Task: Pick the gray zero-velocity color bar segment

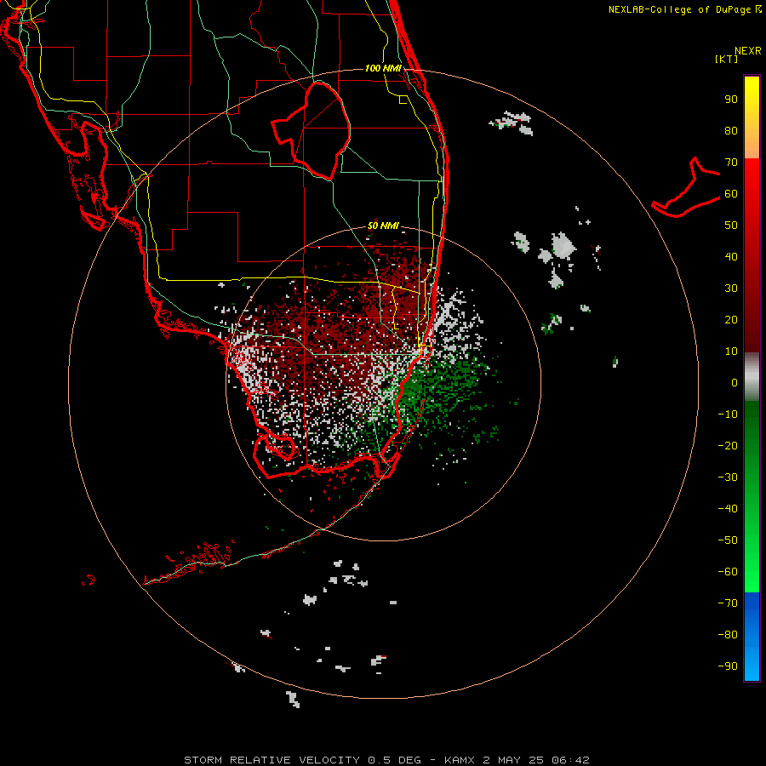Action: (x=752, y=377)
